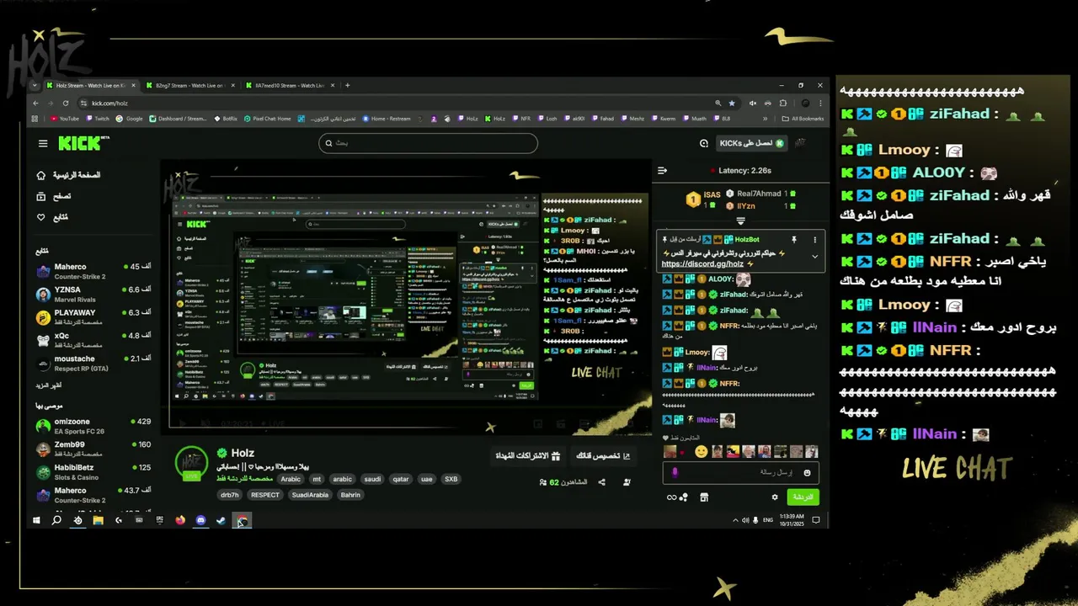Open the All Bookmarks folder
The height and width of the screenshot is (606, 1078).
[802, 119]
